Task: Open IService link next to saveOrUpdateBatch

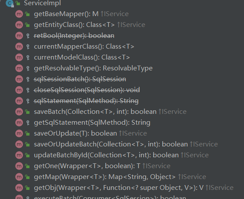Action: (204, 144)
